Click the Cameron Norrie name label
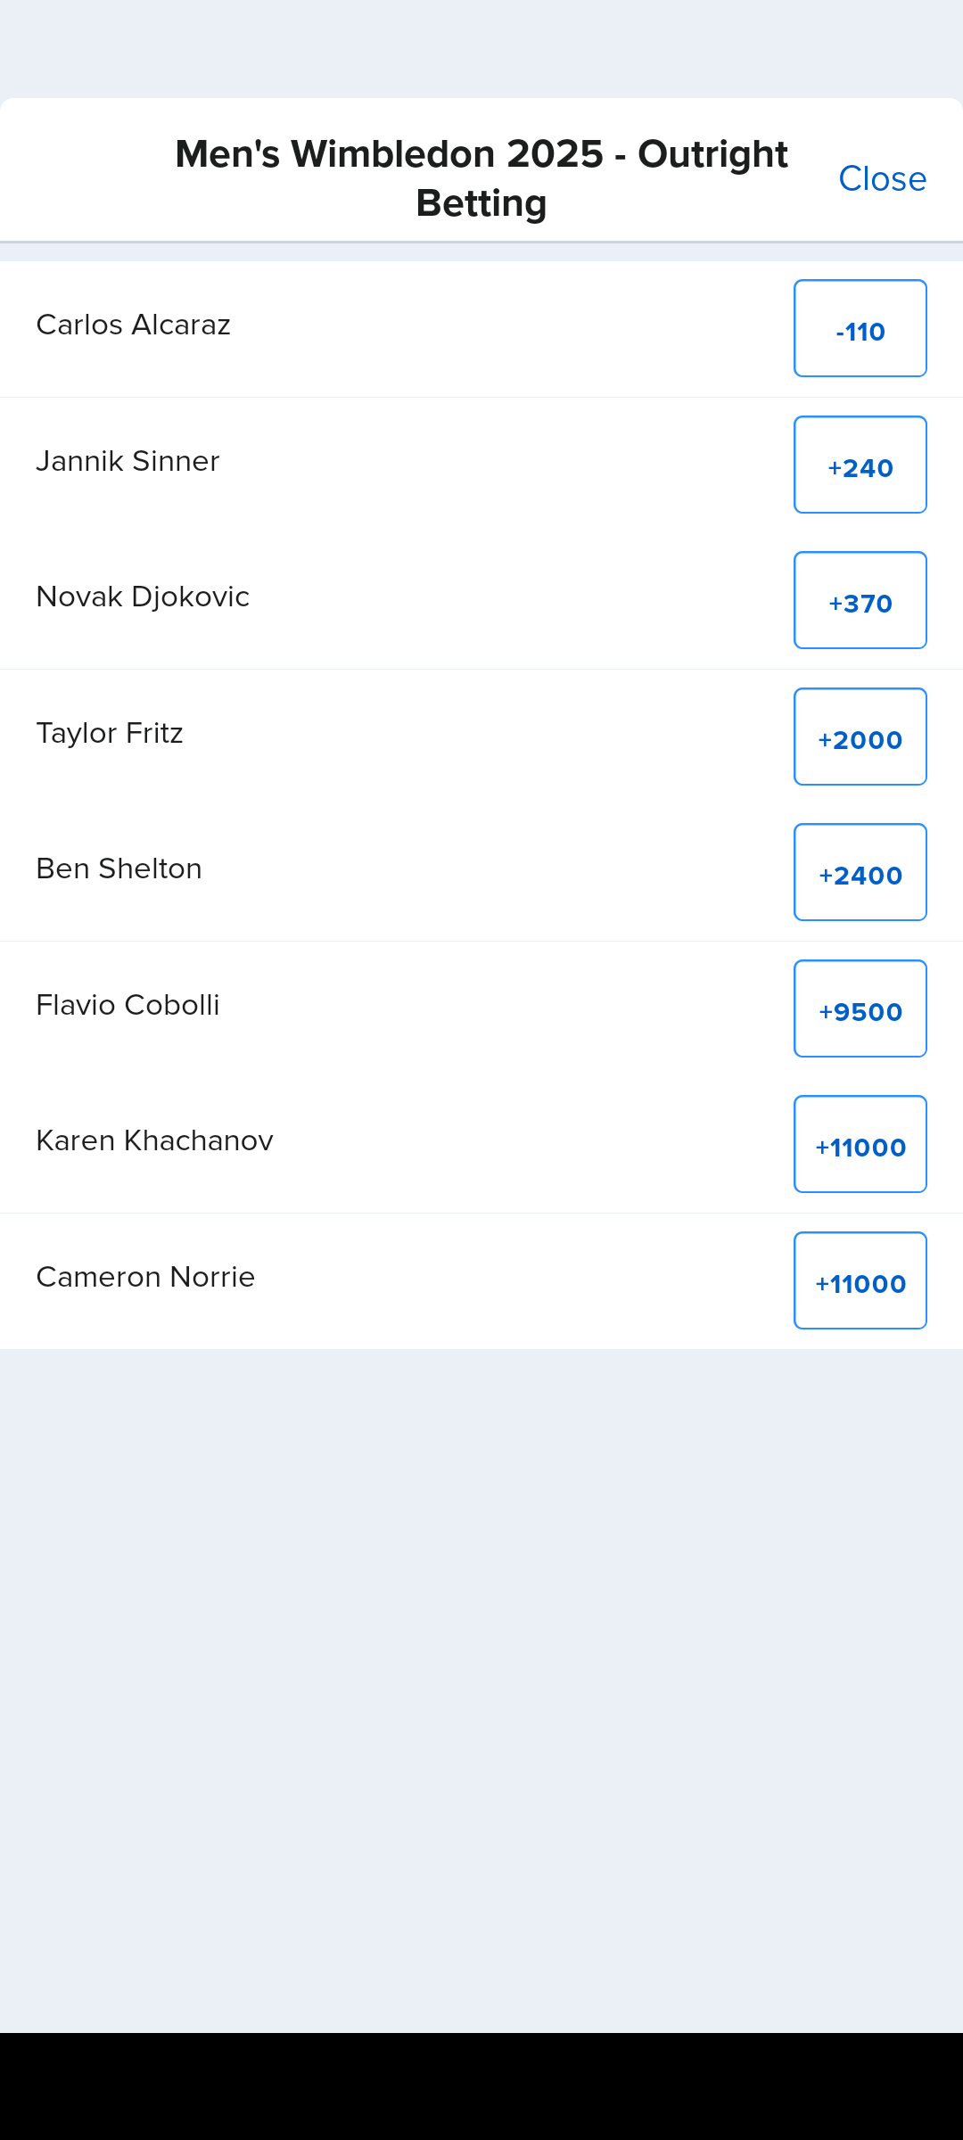The image size is (963, 2140). tap(145, 1278)
